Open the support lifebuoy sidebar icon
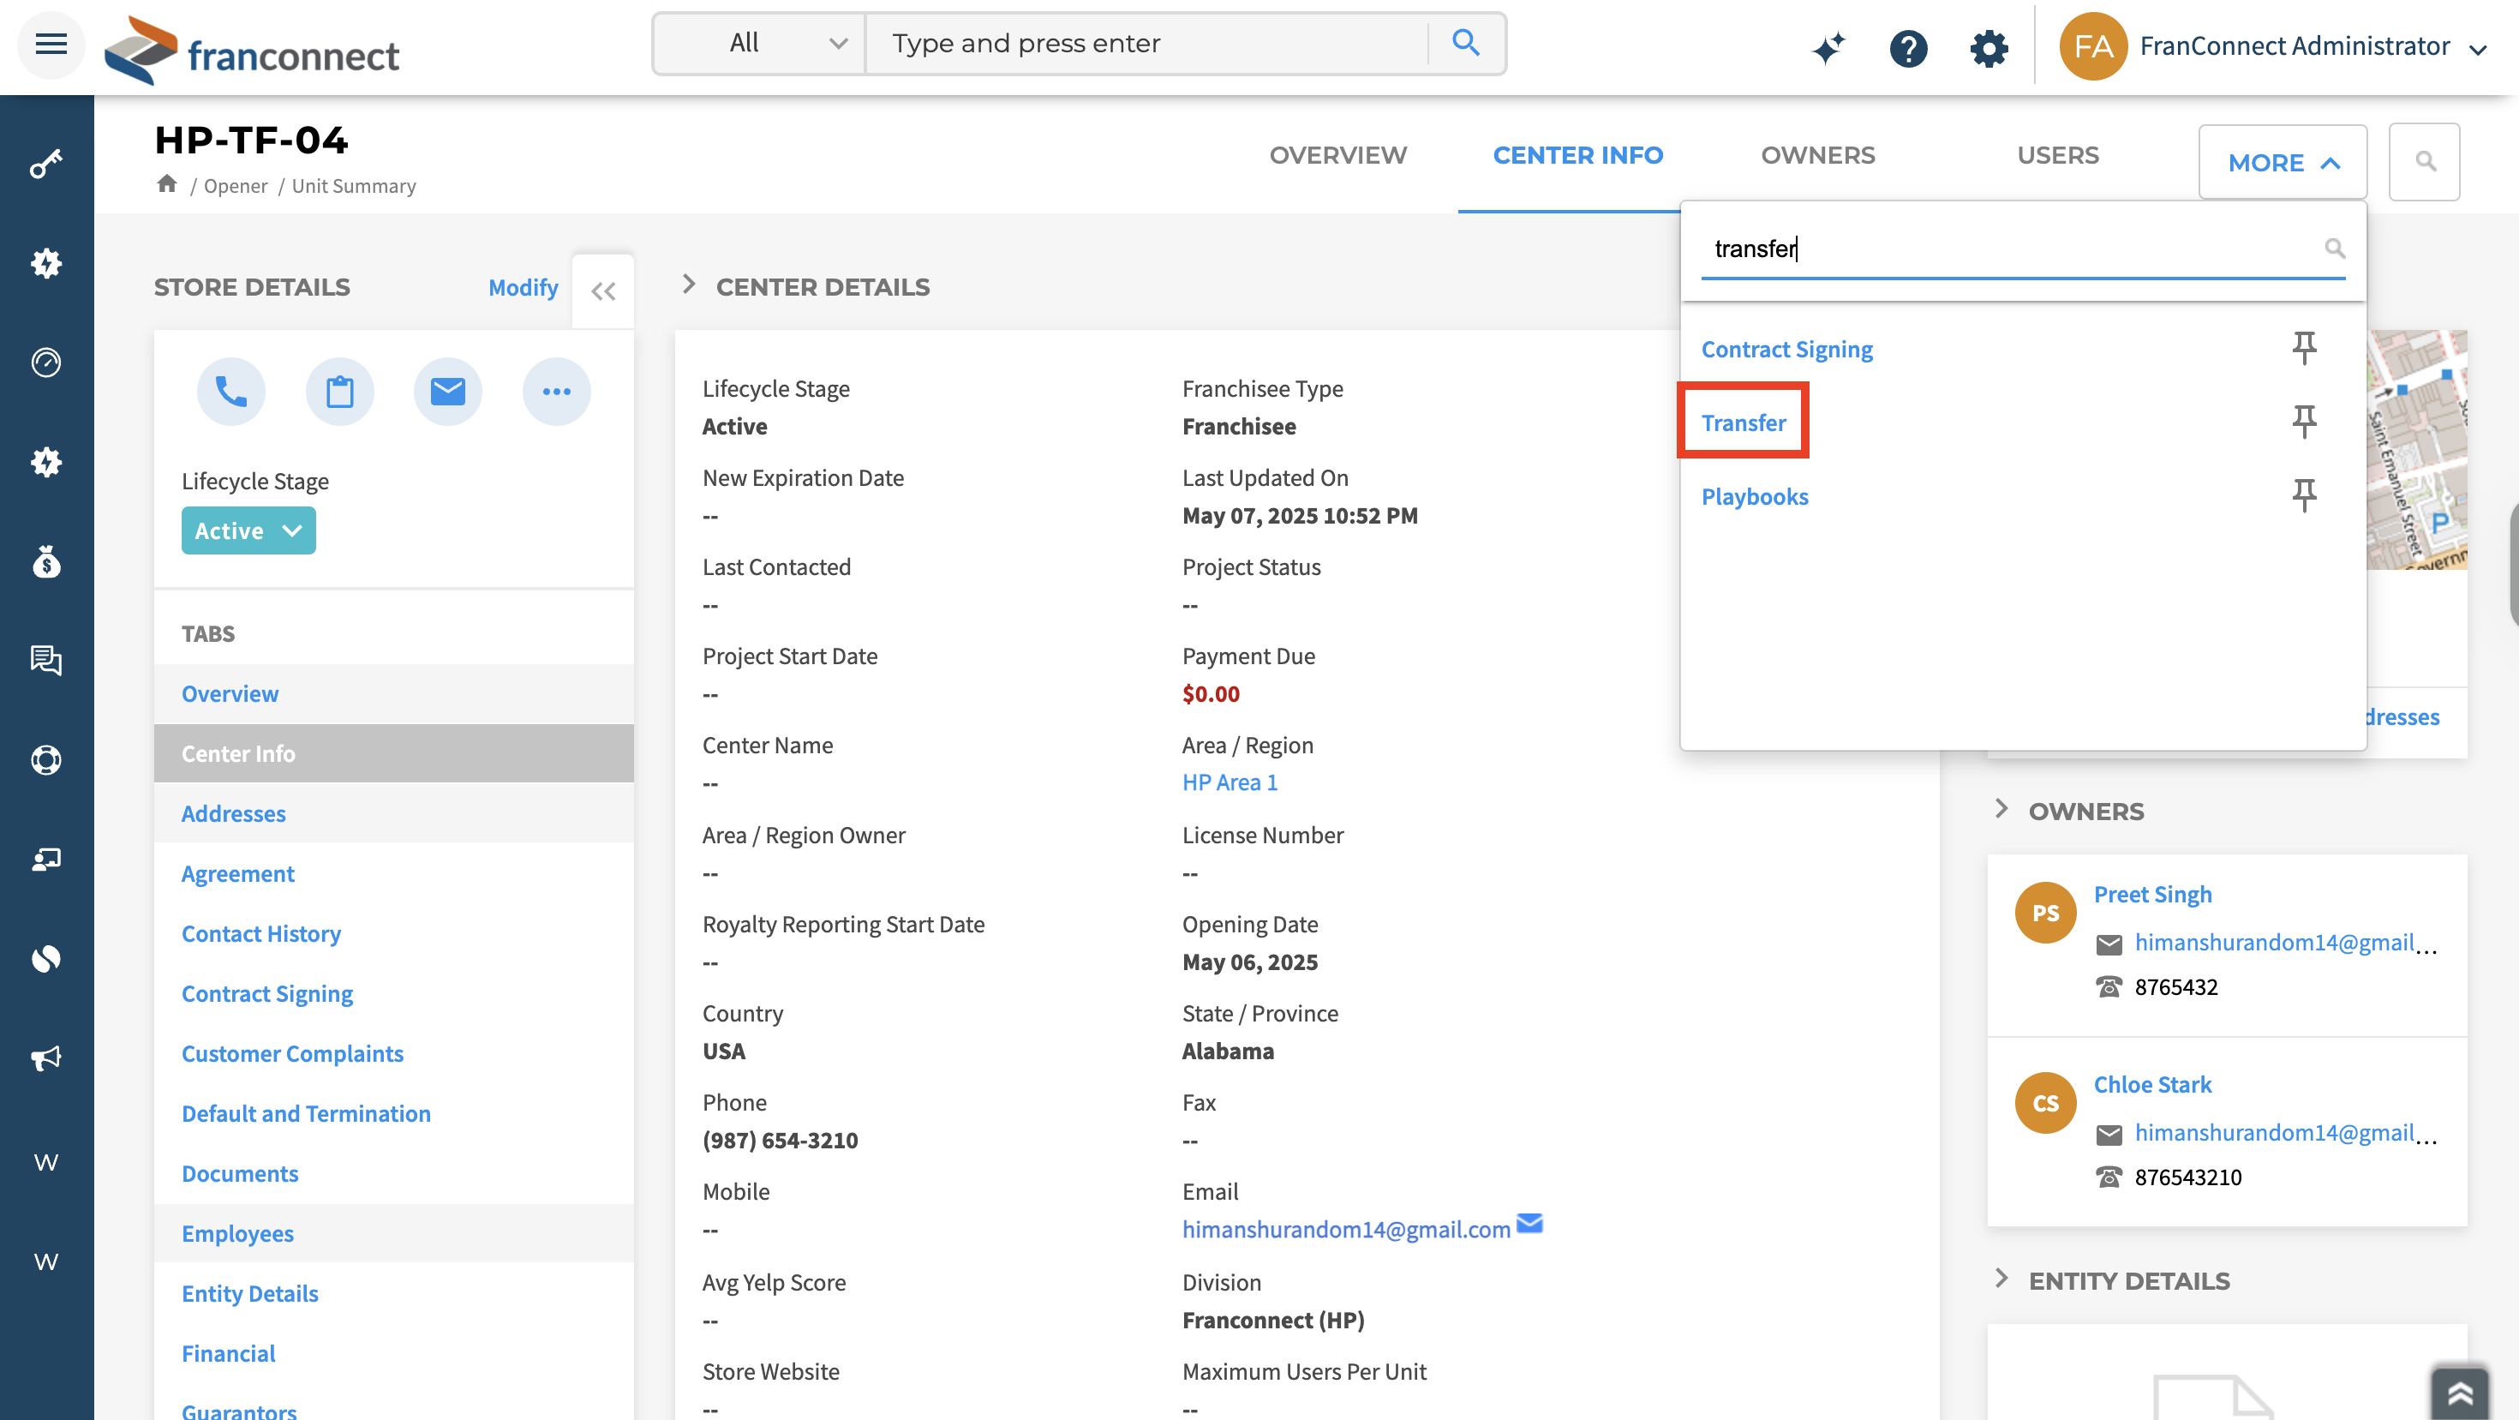Viewport: 2519px width, 1420px height. tap(46, 760)
